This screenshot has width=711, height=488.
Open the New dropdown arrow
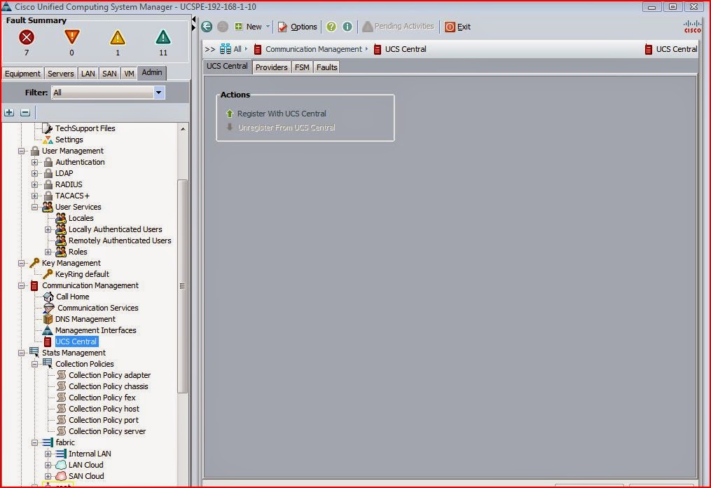click(x=268, y=27)
